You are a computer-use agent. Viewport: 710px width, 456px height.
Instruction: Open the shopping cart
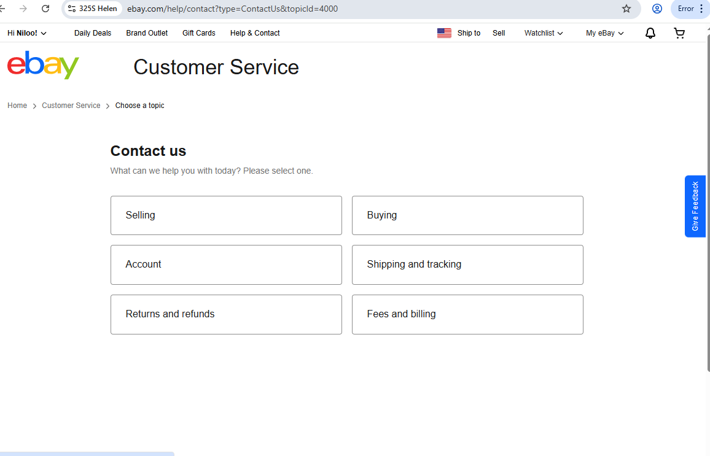[x=679, y=33]
